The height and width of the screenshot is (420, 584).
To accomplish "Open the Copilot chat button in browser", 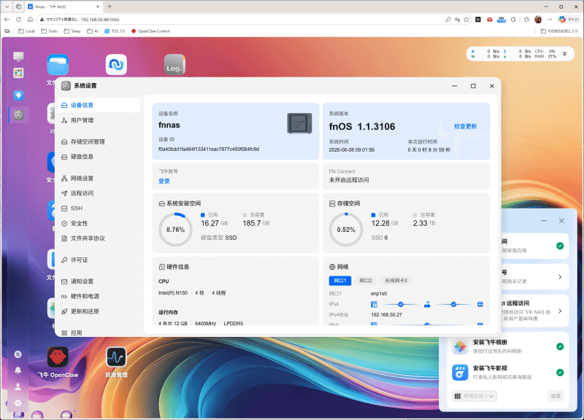I will (x=569, y=20).
